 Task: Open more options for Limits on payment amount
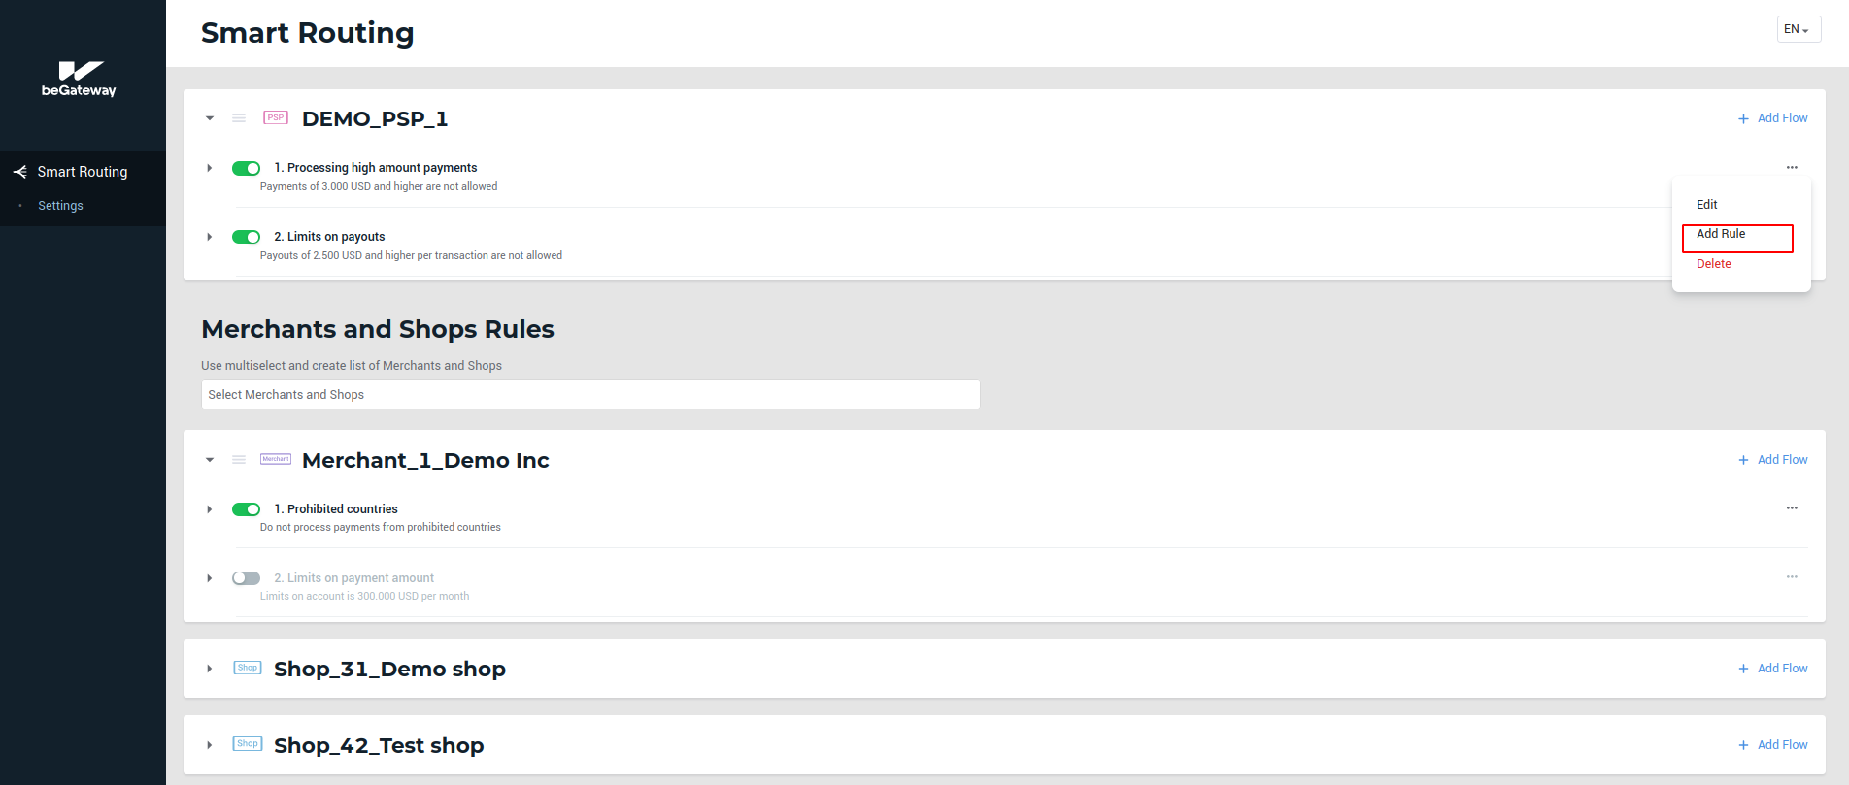point(1792,577)
